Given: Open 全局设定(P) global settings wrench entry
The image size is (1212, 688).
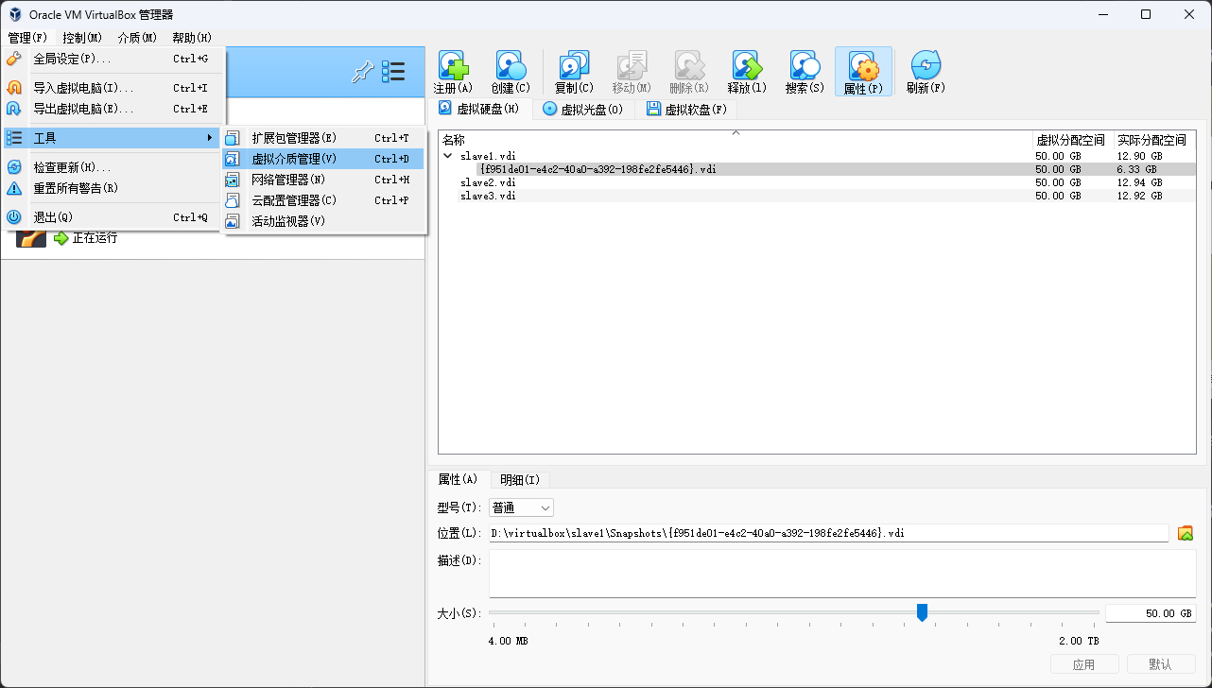Looking at the screenshot, I should 113,59.
